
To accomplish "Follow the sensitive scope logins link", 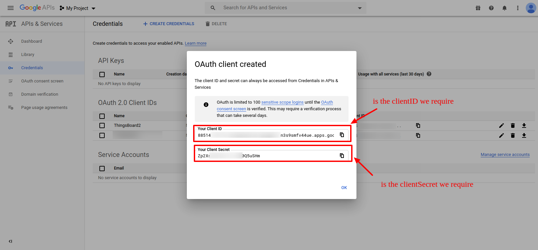I will click(282, 102).
